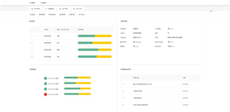Click the usage progress bar in table row SVWT004
Viewport: 230px width, 112px height.
[x=95, y=57]
